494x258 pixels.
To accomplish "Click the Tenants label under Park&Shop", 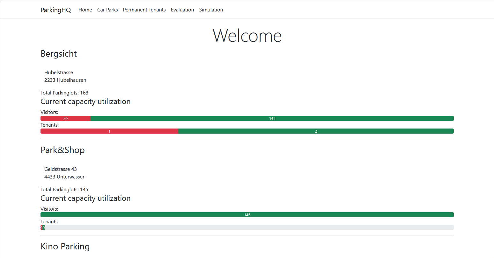I will coord(50,222).
